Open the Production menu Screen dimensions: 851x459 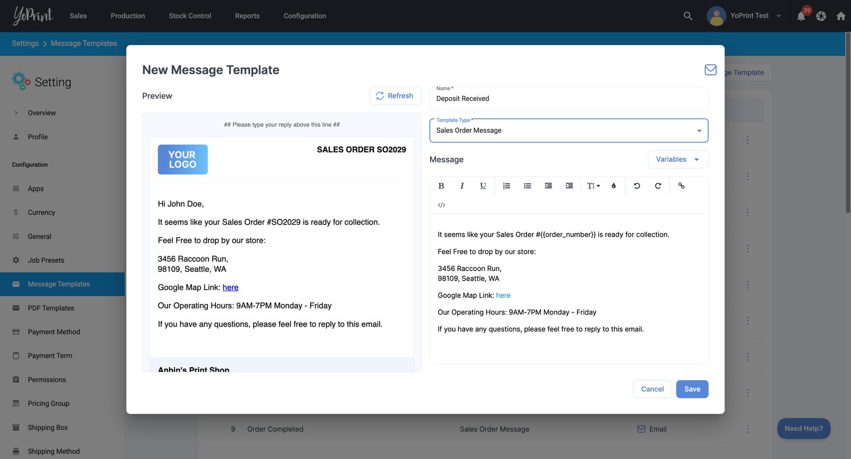pyautogui.click(x=128, y=16)
